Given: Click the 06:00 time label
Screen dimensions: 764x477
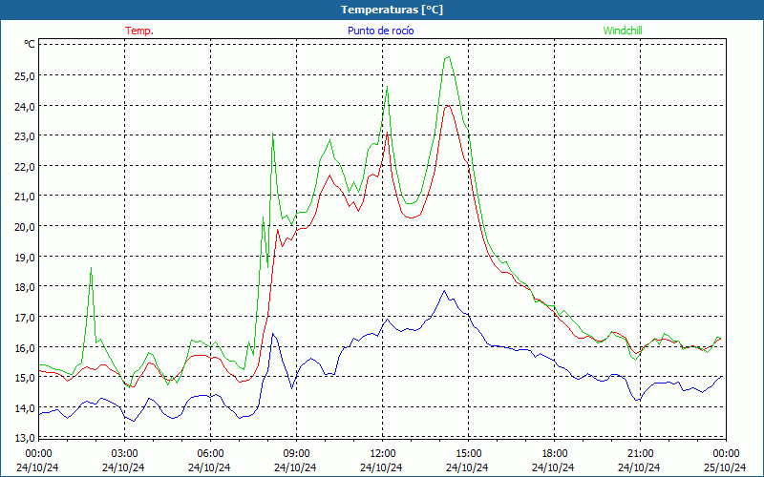Looking at the screenshot, I should 210,454.
